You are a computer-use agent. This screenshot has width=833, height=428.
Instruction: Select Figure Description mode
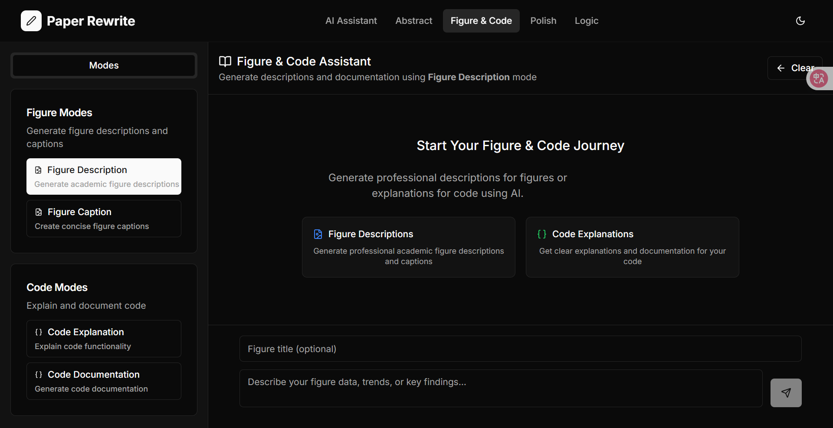[x=104, y=176]
